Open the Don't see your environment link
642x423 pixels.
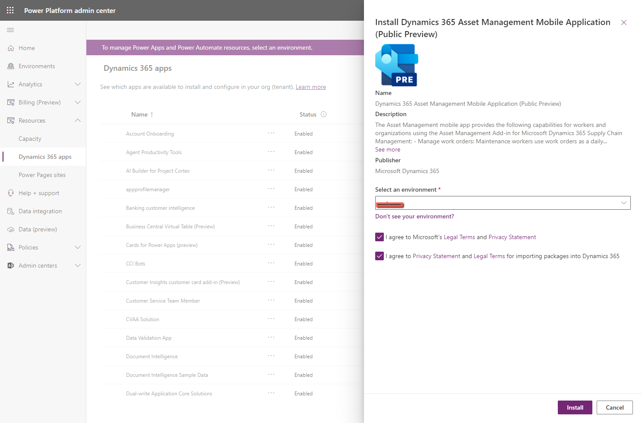point(414,216)
